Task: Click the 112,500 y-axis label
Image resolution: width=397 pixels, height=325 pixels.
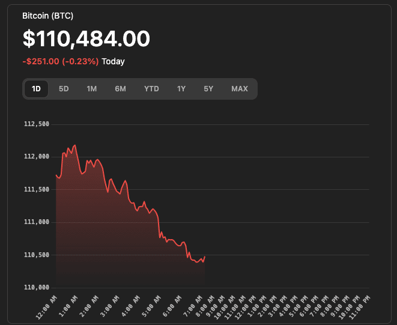Action: pyautogui.click(x=36, y=124)
